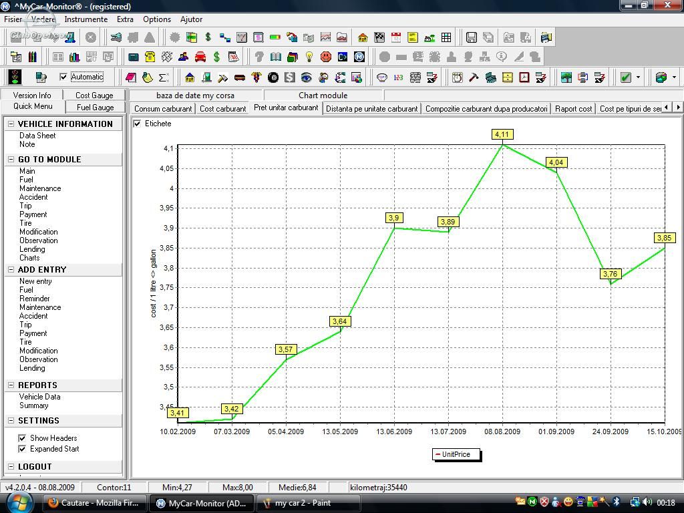684x513 pixels.
Task: Open Vehicle Data report
Action: point(39,397)
